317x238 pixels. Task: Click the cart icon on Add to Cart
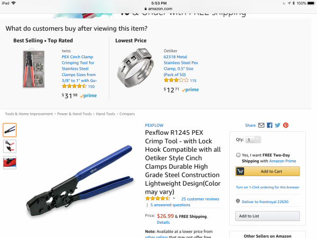click(240, 171)
